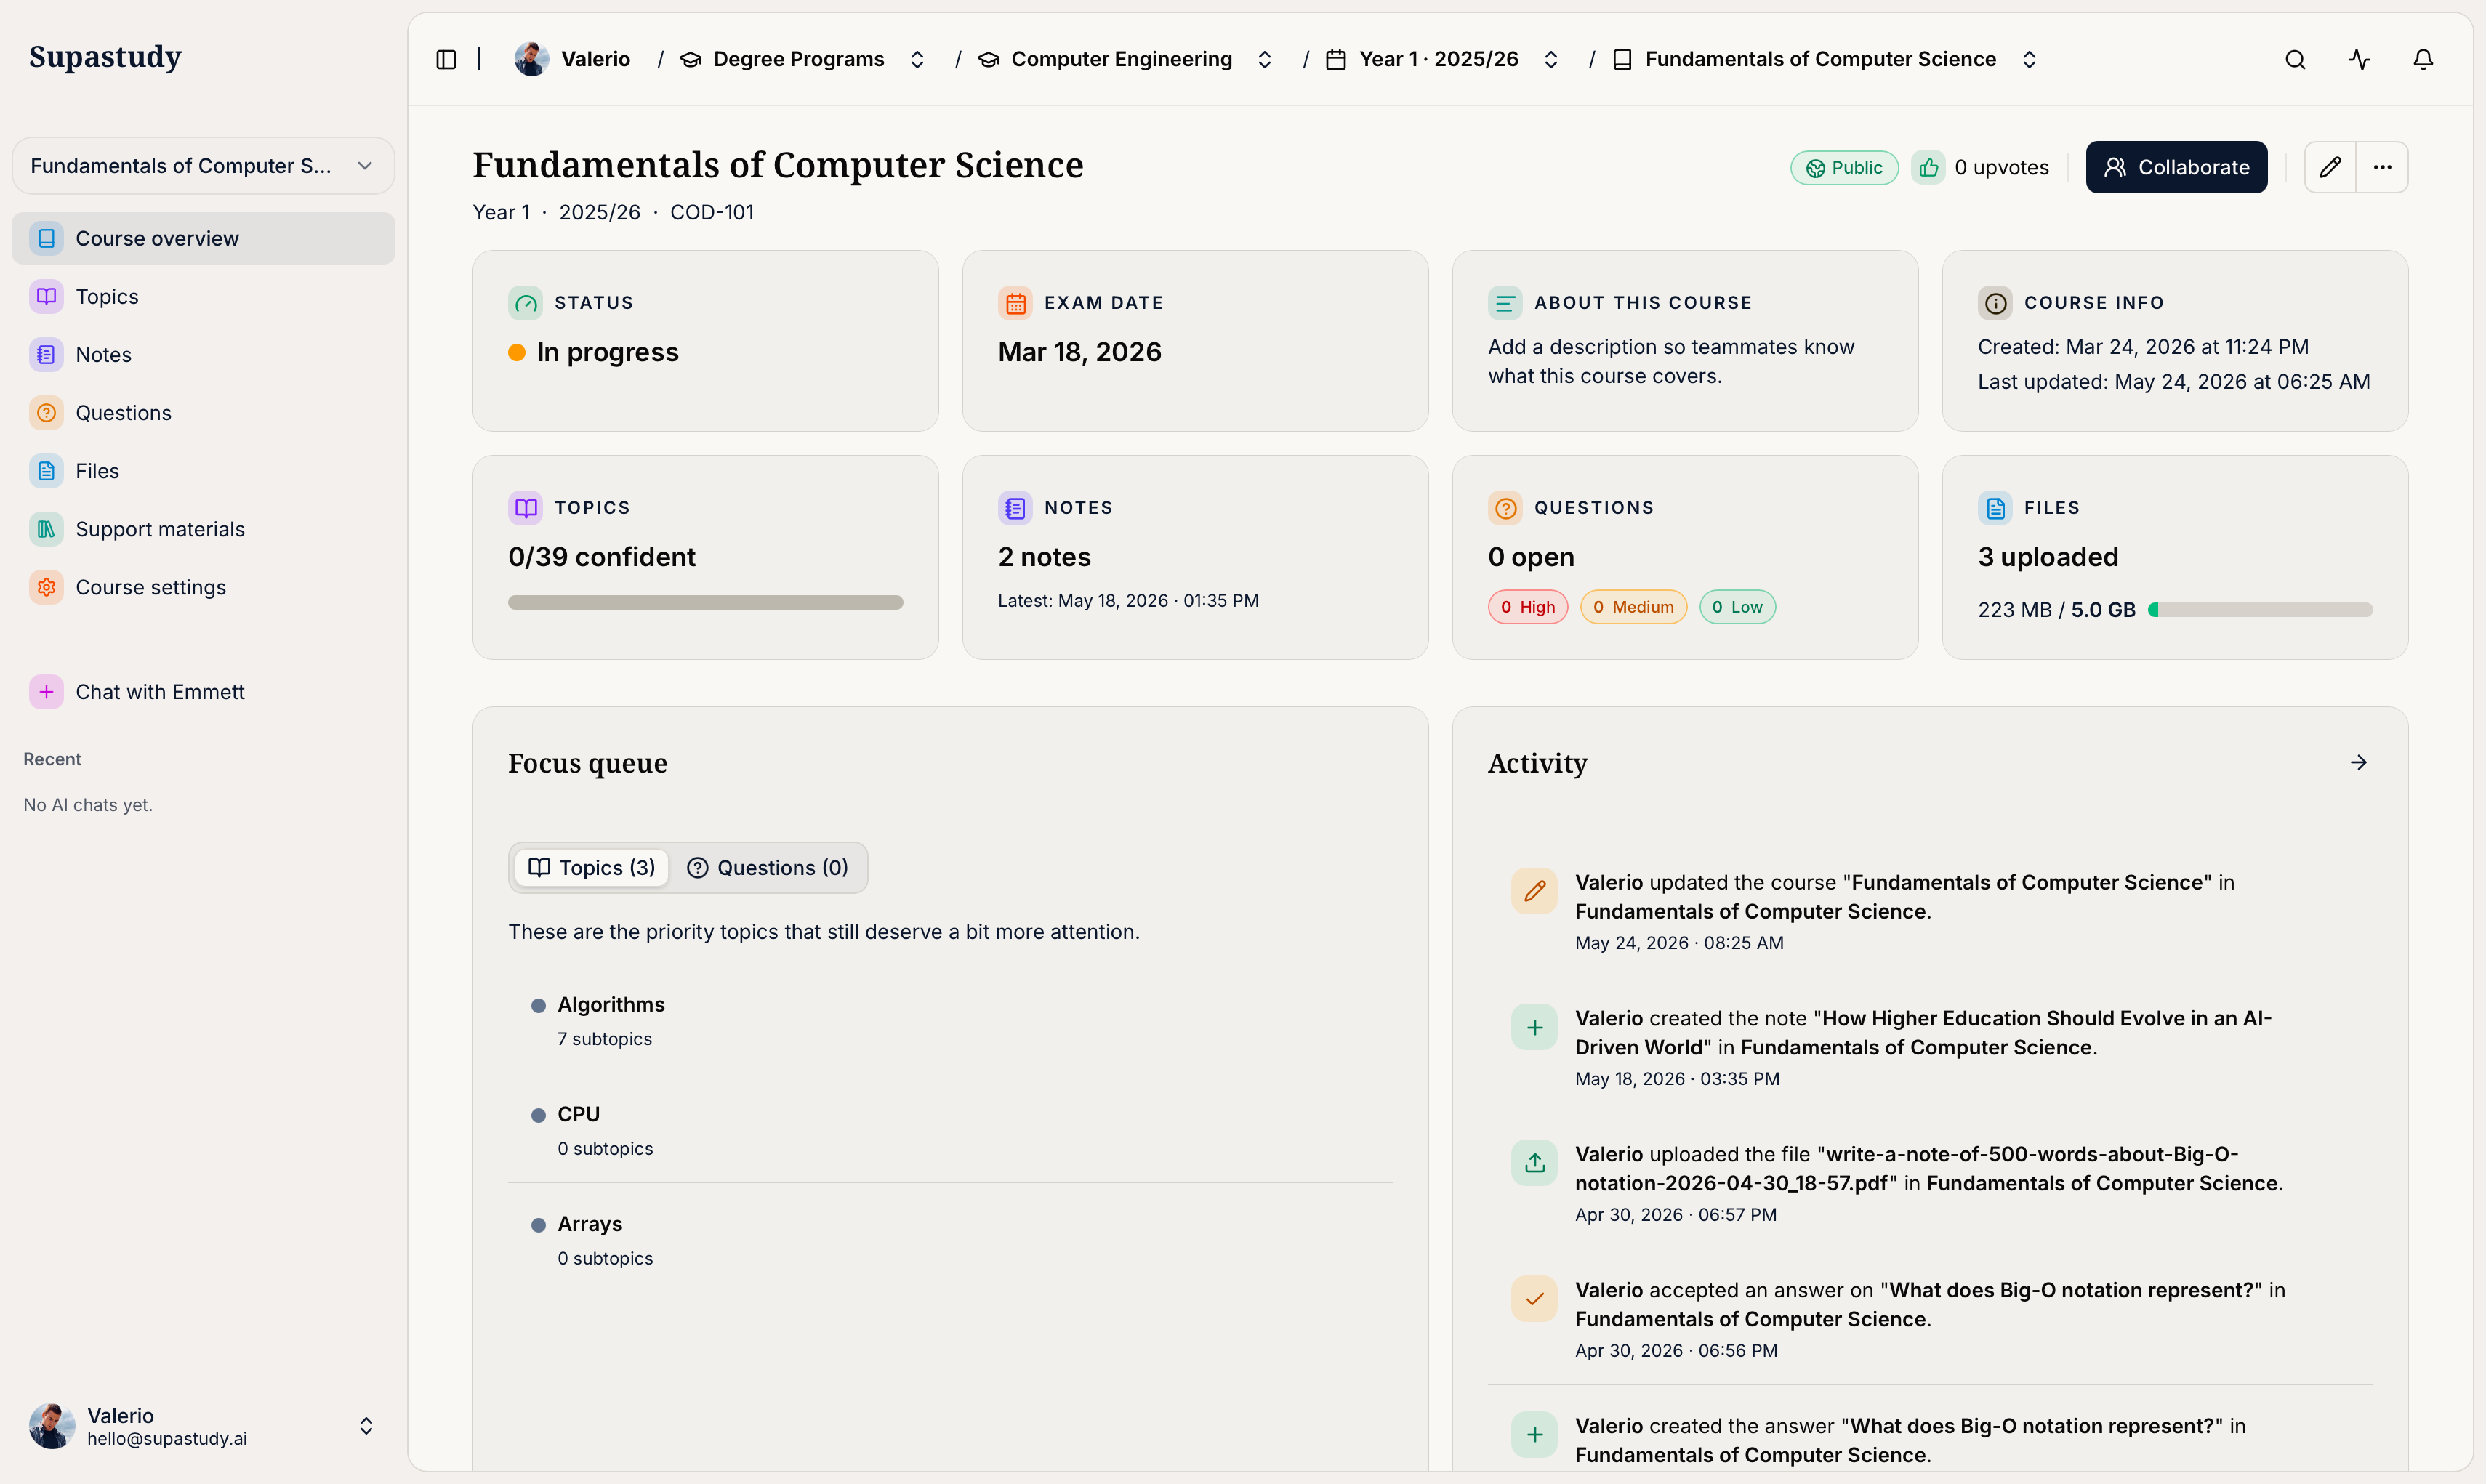Image resolution: width=2486 pixels, height=1484 pixels.
Task: Go to Course overview in sidebar
Action: pos(203,238)
